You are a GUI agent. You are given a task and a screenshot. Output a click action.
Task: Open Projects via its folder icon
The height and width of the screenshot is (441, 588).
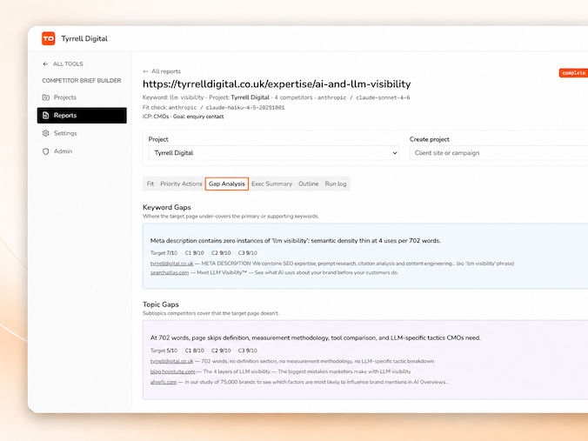46,97
